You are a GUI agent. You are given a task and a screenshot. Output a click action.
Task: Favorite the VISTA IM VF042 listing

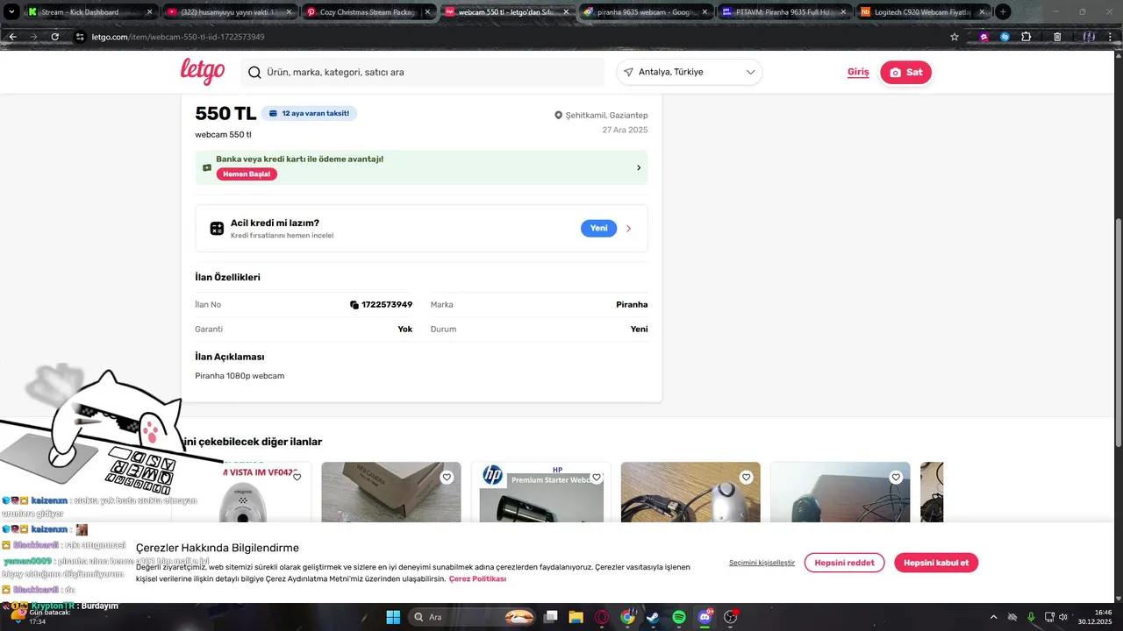(x=297, y=478)
